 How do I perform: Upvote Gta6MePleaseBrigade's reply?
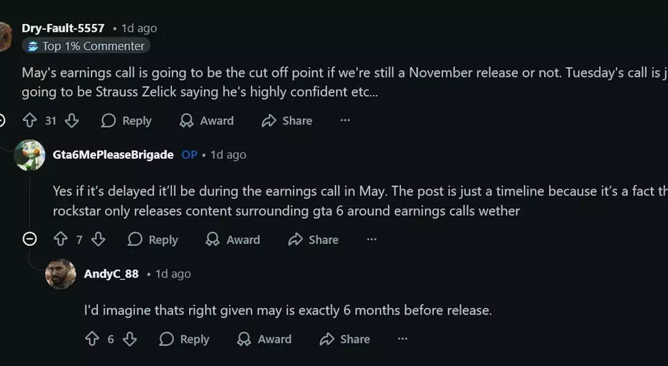click(60, 240)
